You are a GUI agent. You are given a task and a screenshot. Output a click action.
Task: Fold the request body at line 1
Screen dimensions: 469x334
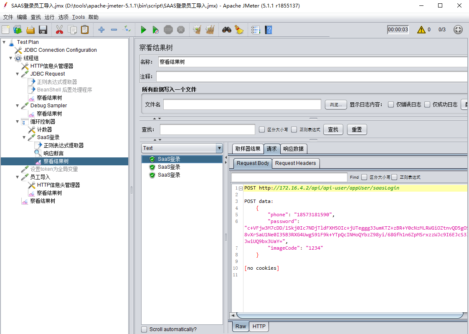(241, 188)
